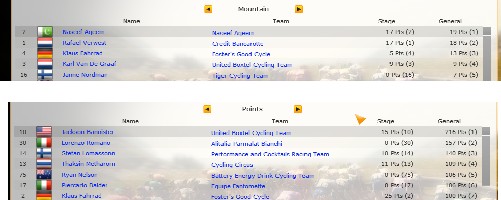
Task: Click the Mountain table scrollbar thumb
Action: coord(487,31)
